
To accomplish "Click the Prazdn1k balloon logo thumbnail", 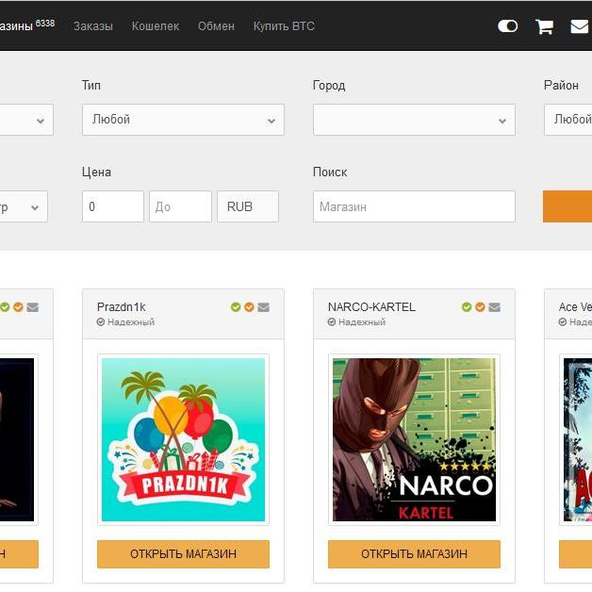I will click(x=183, y=439).
